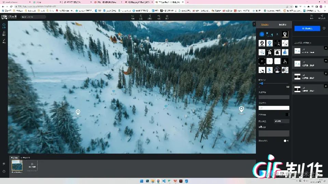This screenshot has height=184, width=328.
Task: Click the middle (third) icon in top center toolbar
Action: click(x=150, y=17)
